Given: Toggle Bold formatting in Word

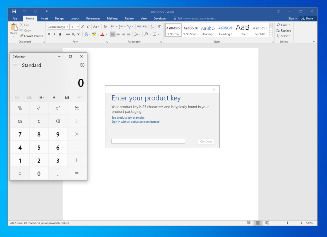Looking at the screenshot, I should 49,34.
